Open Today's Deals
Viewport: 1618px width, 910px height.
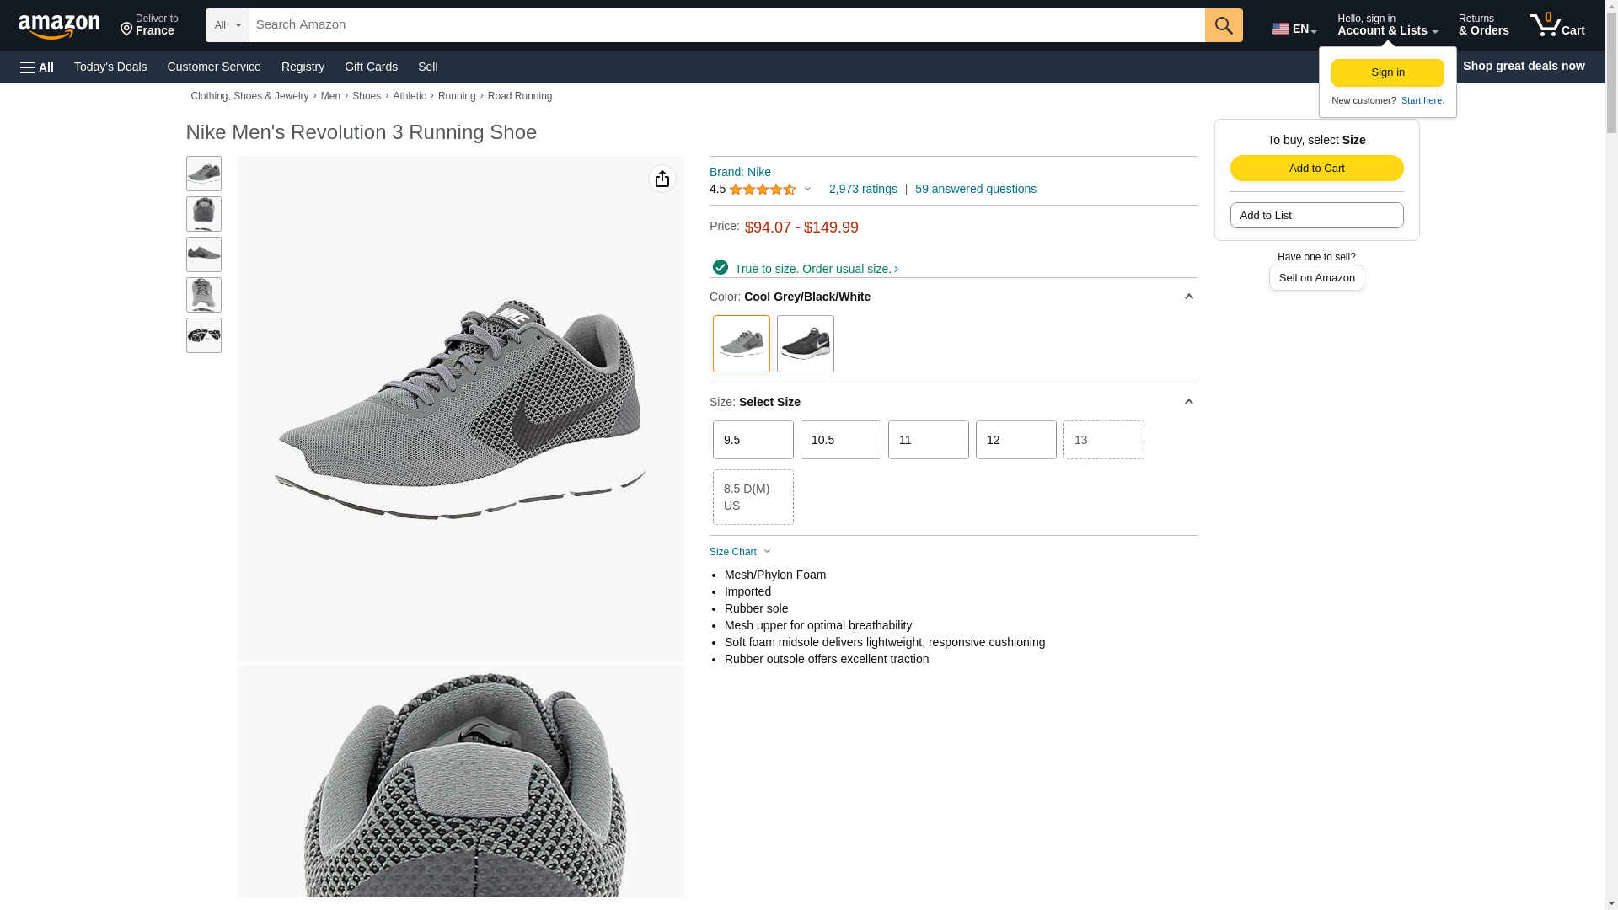(x=110, y=67)
